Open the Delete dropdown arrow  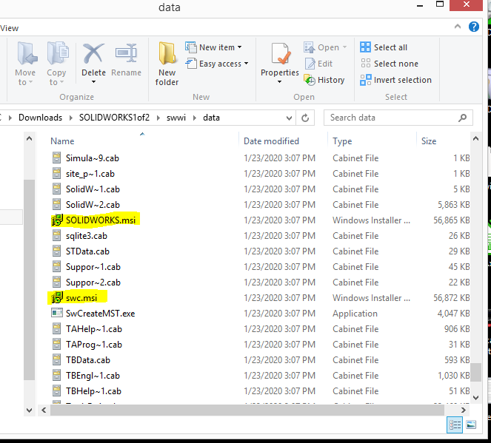pyautogui.click(x=93, y=82)
